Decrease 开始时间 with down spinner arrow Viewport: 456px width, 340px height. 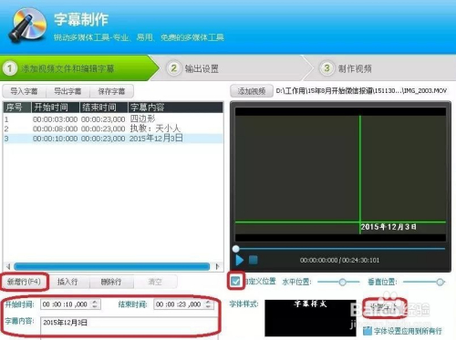tap(95, 307)
